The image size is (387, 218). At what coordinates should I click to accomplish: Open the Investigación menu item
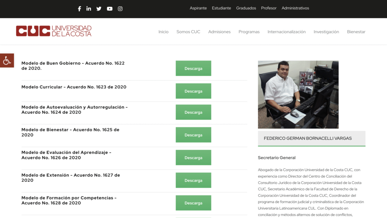coord(326,32)
